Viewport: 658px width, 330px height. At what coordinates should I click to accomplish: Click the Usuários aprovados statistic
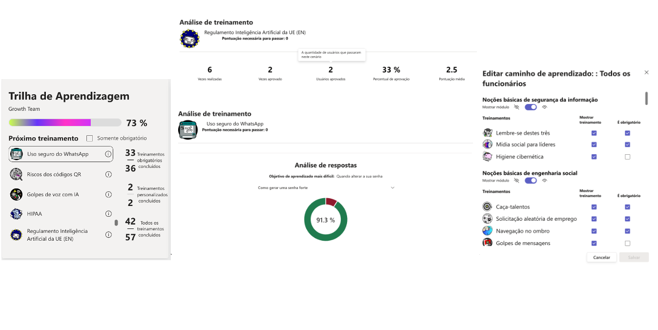(330, 73)
